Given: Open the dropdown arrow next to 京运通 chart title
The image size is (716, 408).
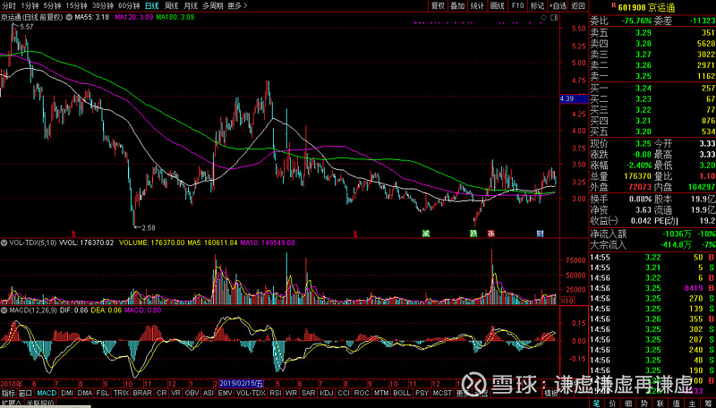Looking at the screenshot, I should point(69,17).
